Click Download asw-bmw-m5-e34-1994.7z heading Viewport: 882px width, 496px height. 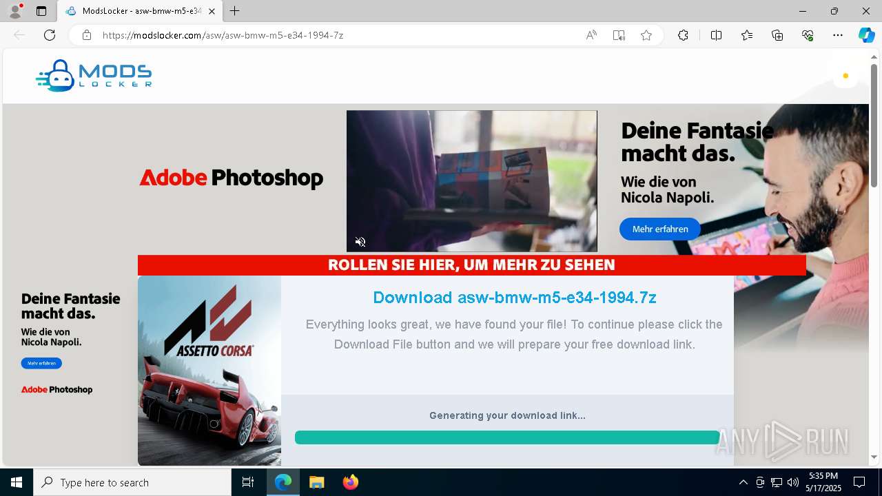515,298
